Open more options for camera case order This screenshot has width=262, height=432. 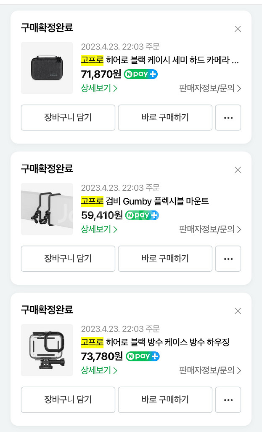click(228, 118)
